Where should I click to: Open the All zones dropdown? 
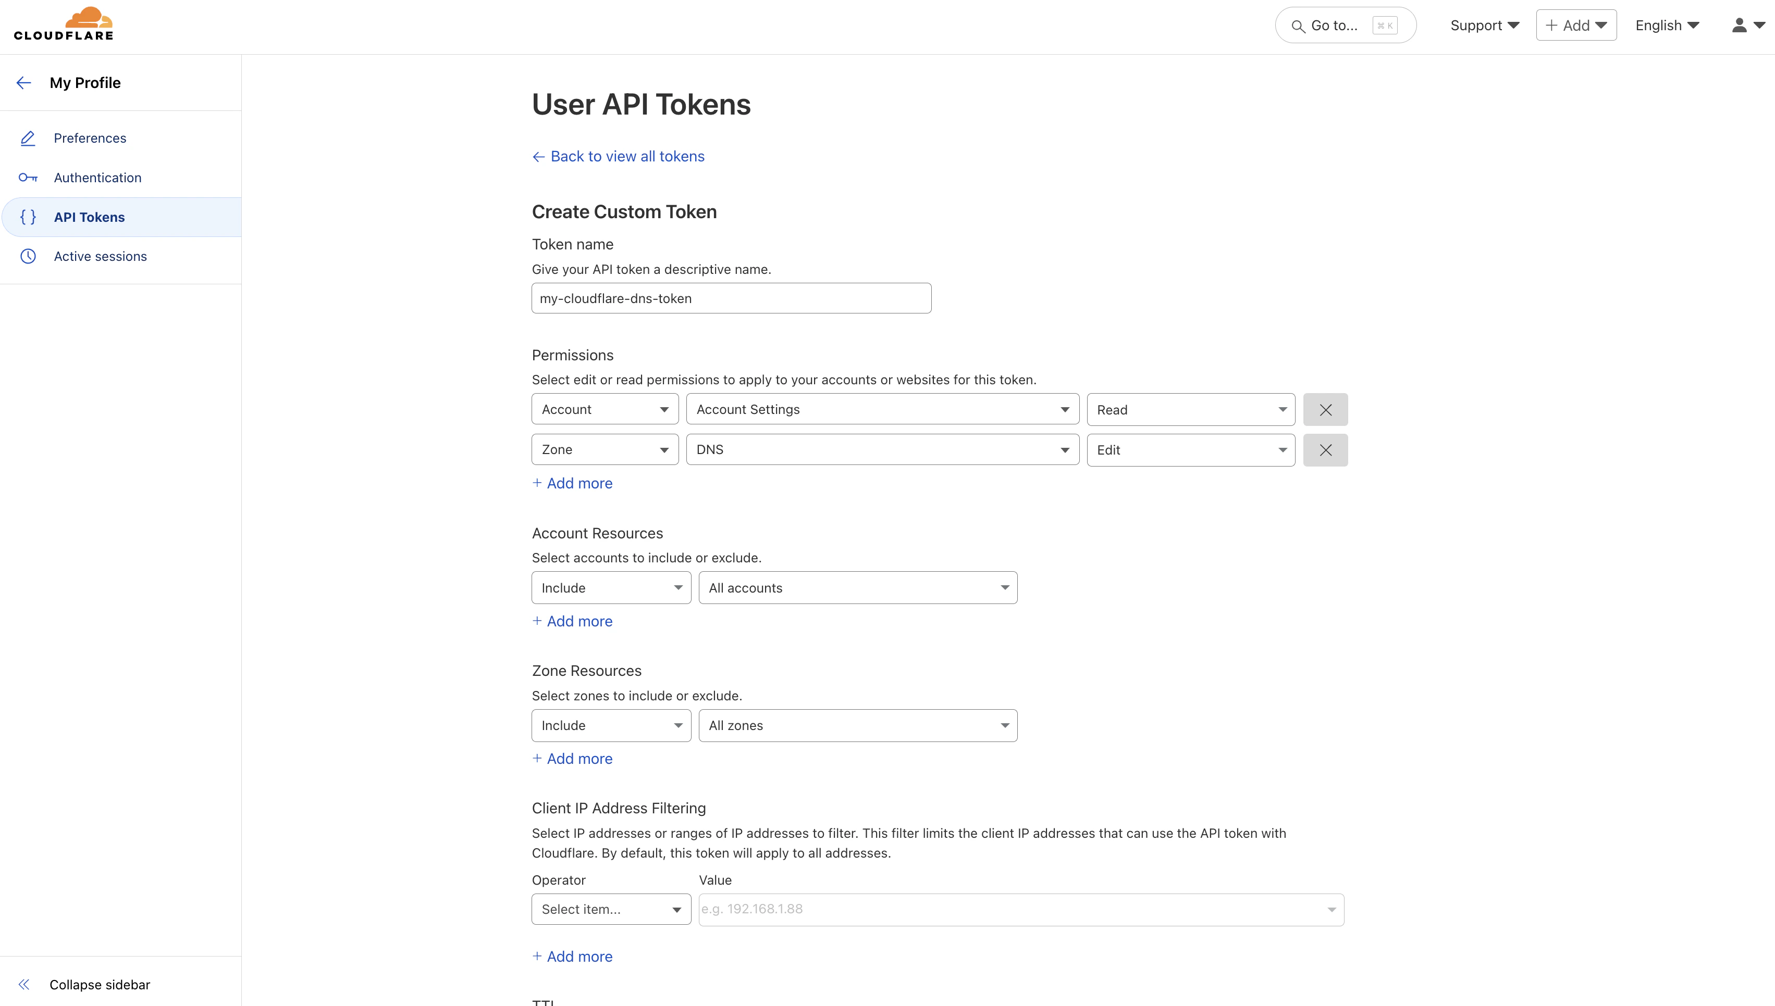point(857,725)
